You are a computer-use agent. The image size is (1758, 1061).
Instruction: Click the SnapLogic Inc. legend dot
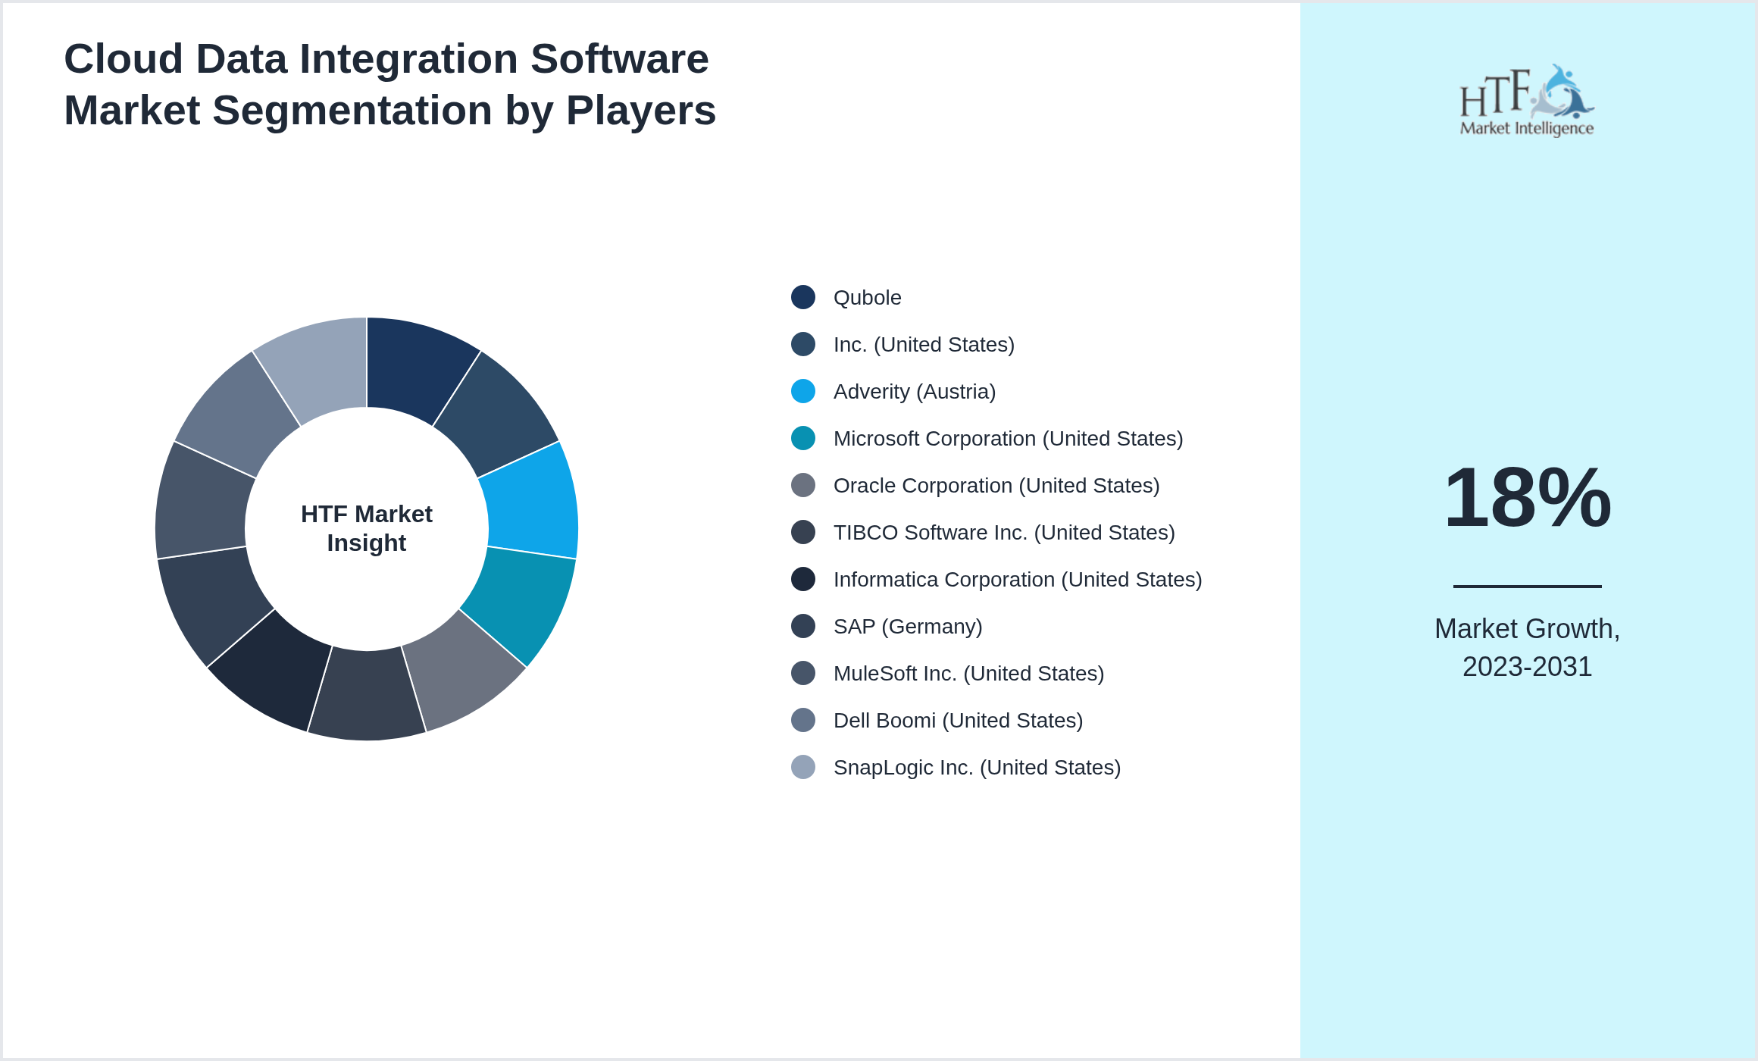coord(802,767)
